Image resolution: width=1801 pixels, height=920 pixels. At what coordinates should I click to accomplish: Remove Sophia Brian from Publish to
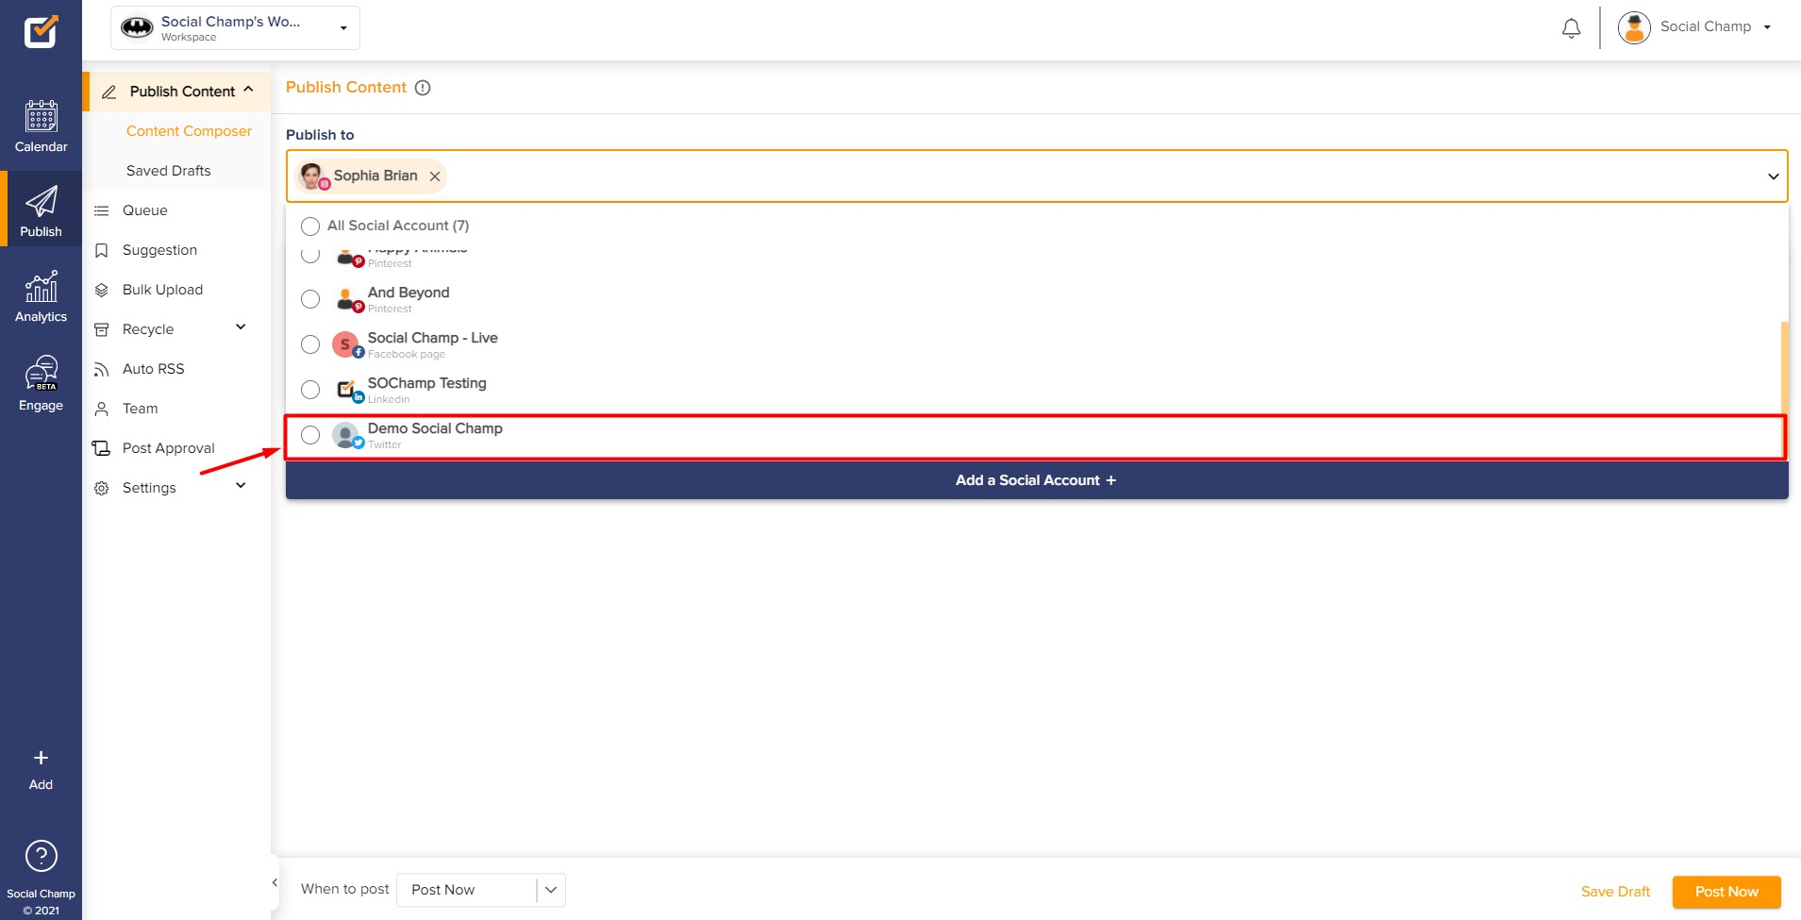[435, 176]
